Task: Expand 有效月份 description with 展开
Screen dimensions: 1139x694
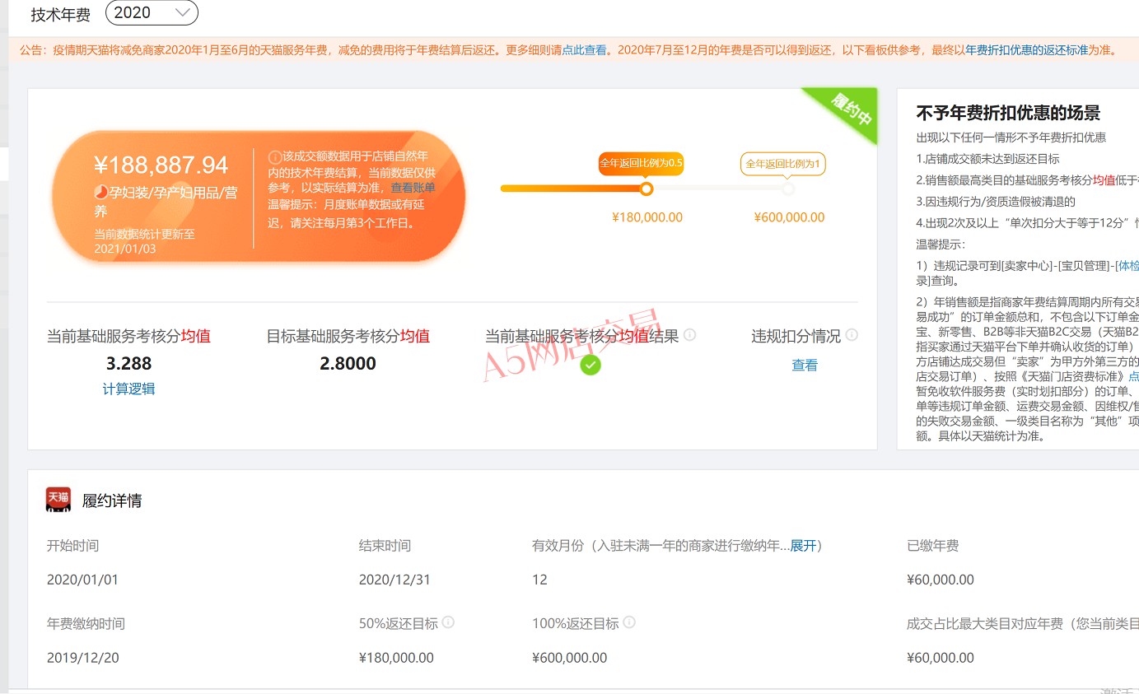Action: [803, 546]
